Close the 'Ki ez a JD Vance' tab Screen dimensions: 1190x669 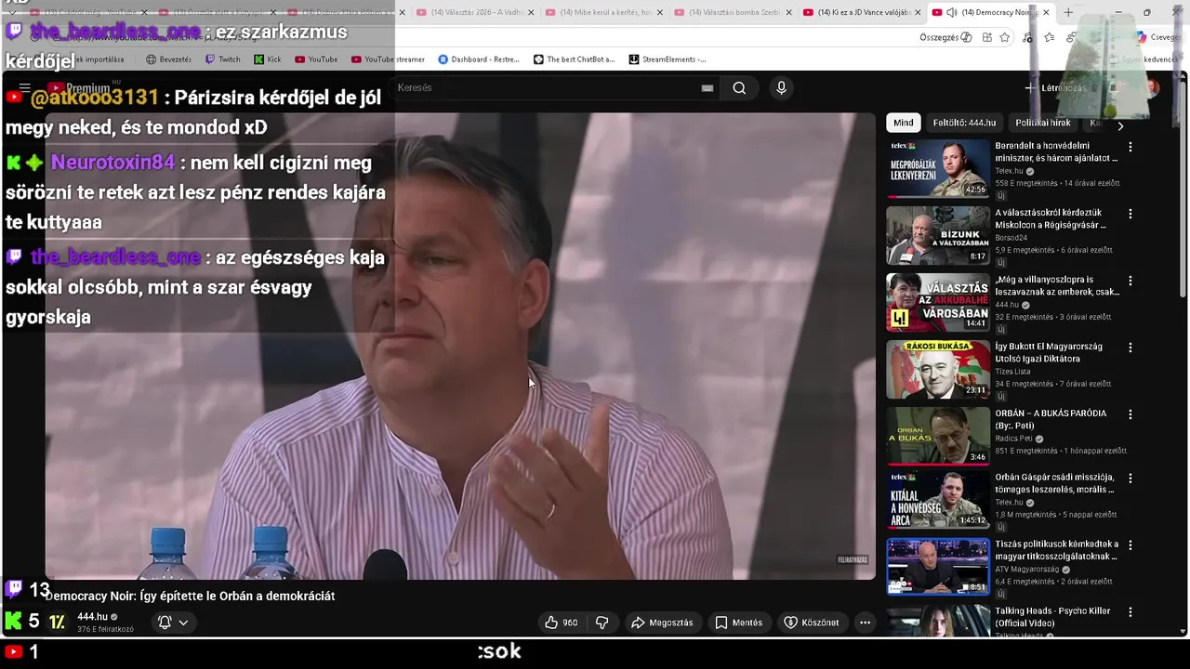click(x=917, y=12)
